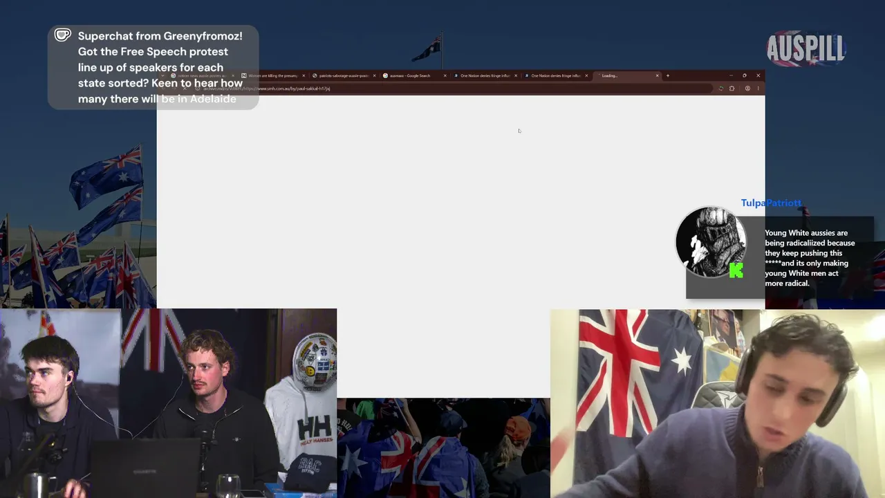The image size is (885, 498).
Task: Open the Extensions puzzle-piece menu
Action: click(x=732, y=89)
